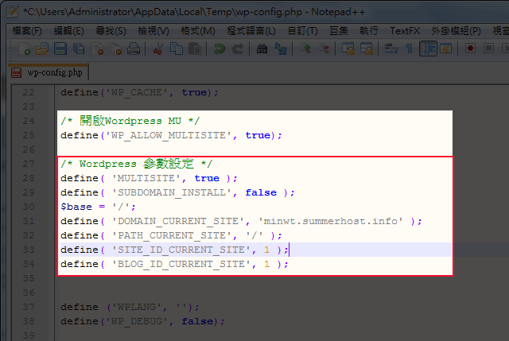
Task: Click 'SUBDOMAIN_INSTALL' text on line 29
Action: tap(172, 192)
